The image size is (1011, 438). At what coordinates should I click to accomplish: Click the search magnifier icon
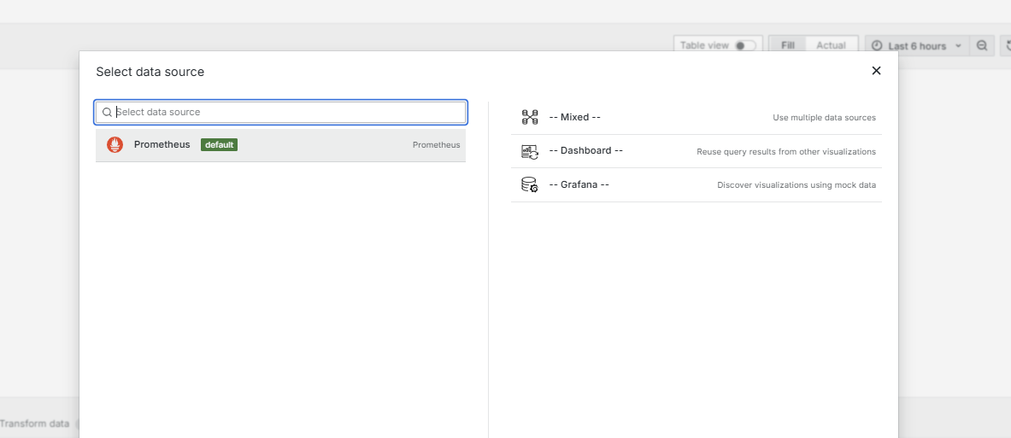107,112
